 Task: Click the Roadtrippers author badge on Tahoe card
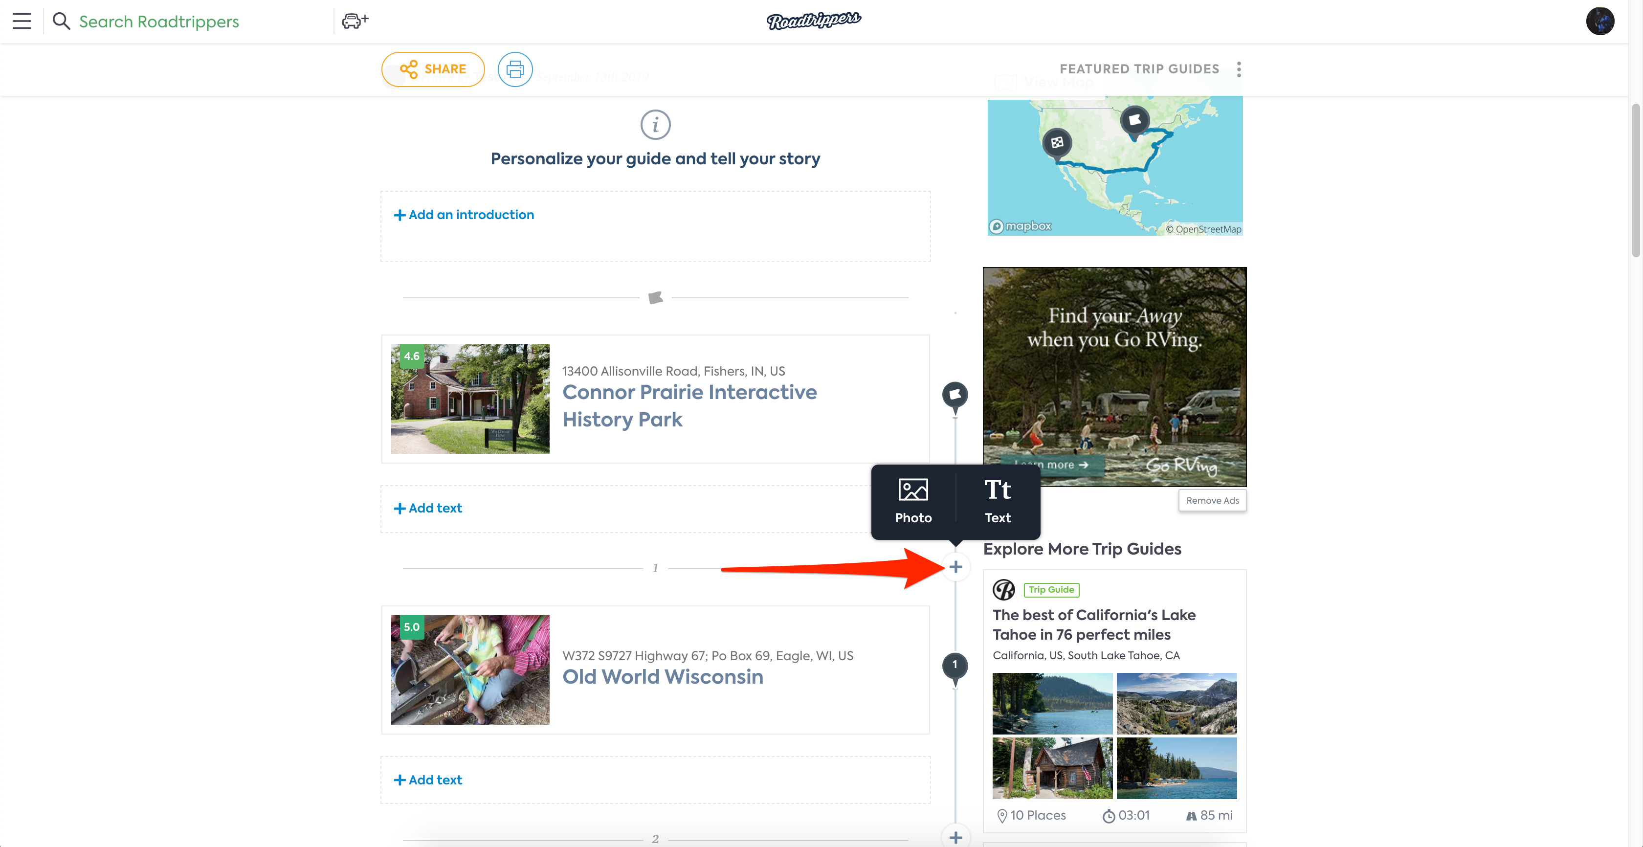point(1004,590)
